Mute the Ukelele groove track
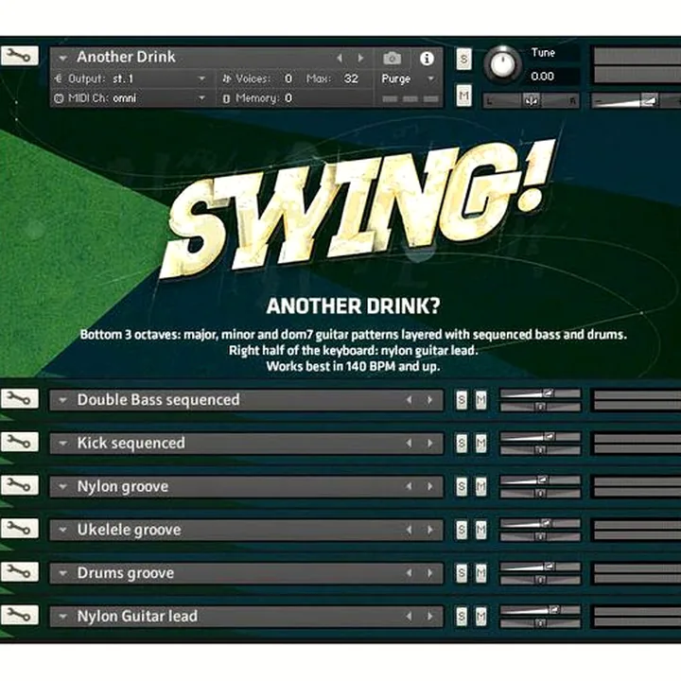The width and height of the screenshot is (681, 681). (480, 530)
